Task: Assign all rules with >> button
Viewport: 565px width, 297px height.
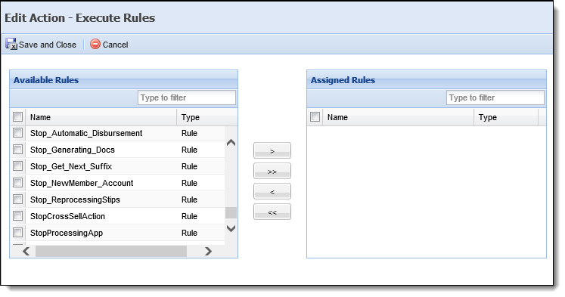Action: 272,171
